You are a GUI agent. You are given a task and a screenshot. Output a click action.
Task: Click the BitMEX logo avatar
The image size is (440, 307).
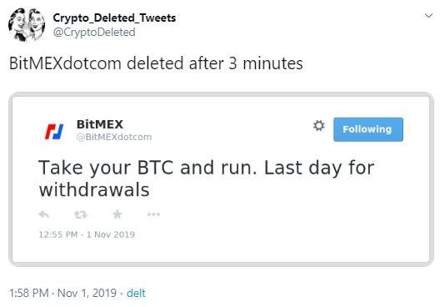pyautogui.click(x=54, y=132)
